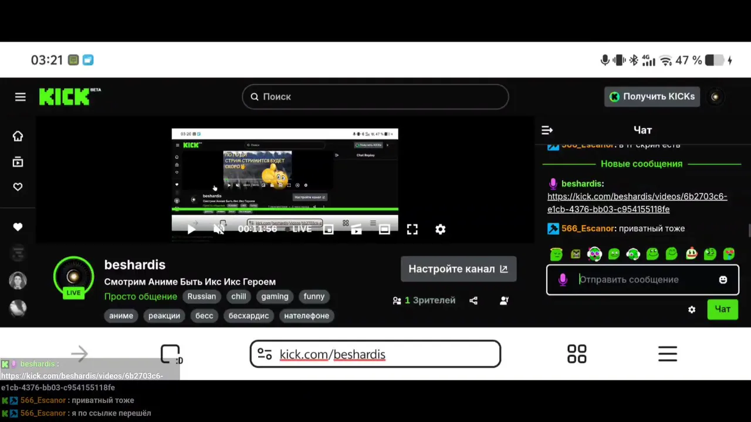Select the бесс tag
Viewport: 751px width, 422px height.
tap(204, 316)
